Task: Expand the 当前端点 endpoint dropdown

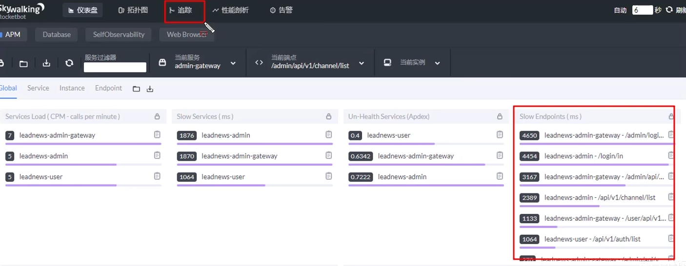Action: 362,63
